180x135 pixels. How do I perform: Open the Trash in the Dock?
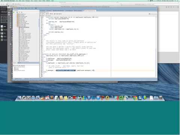160,98
